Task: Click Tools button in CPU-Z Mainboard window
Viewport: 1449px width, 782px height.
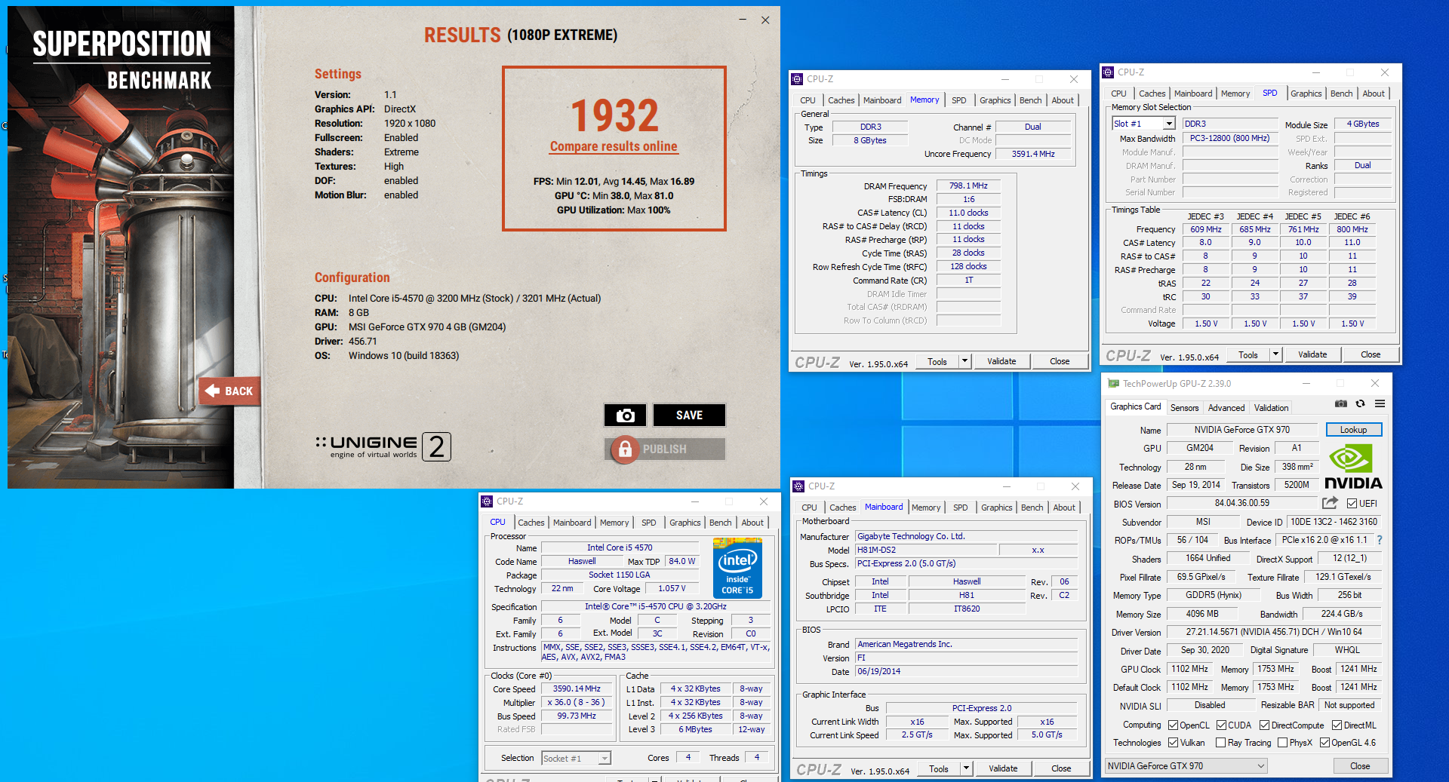Action: [x=939, y=768]
